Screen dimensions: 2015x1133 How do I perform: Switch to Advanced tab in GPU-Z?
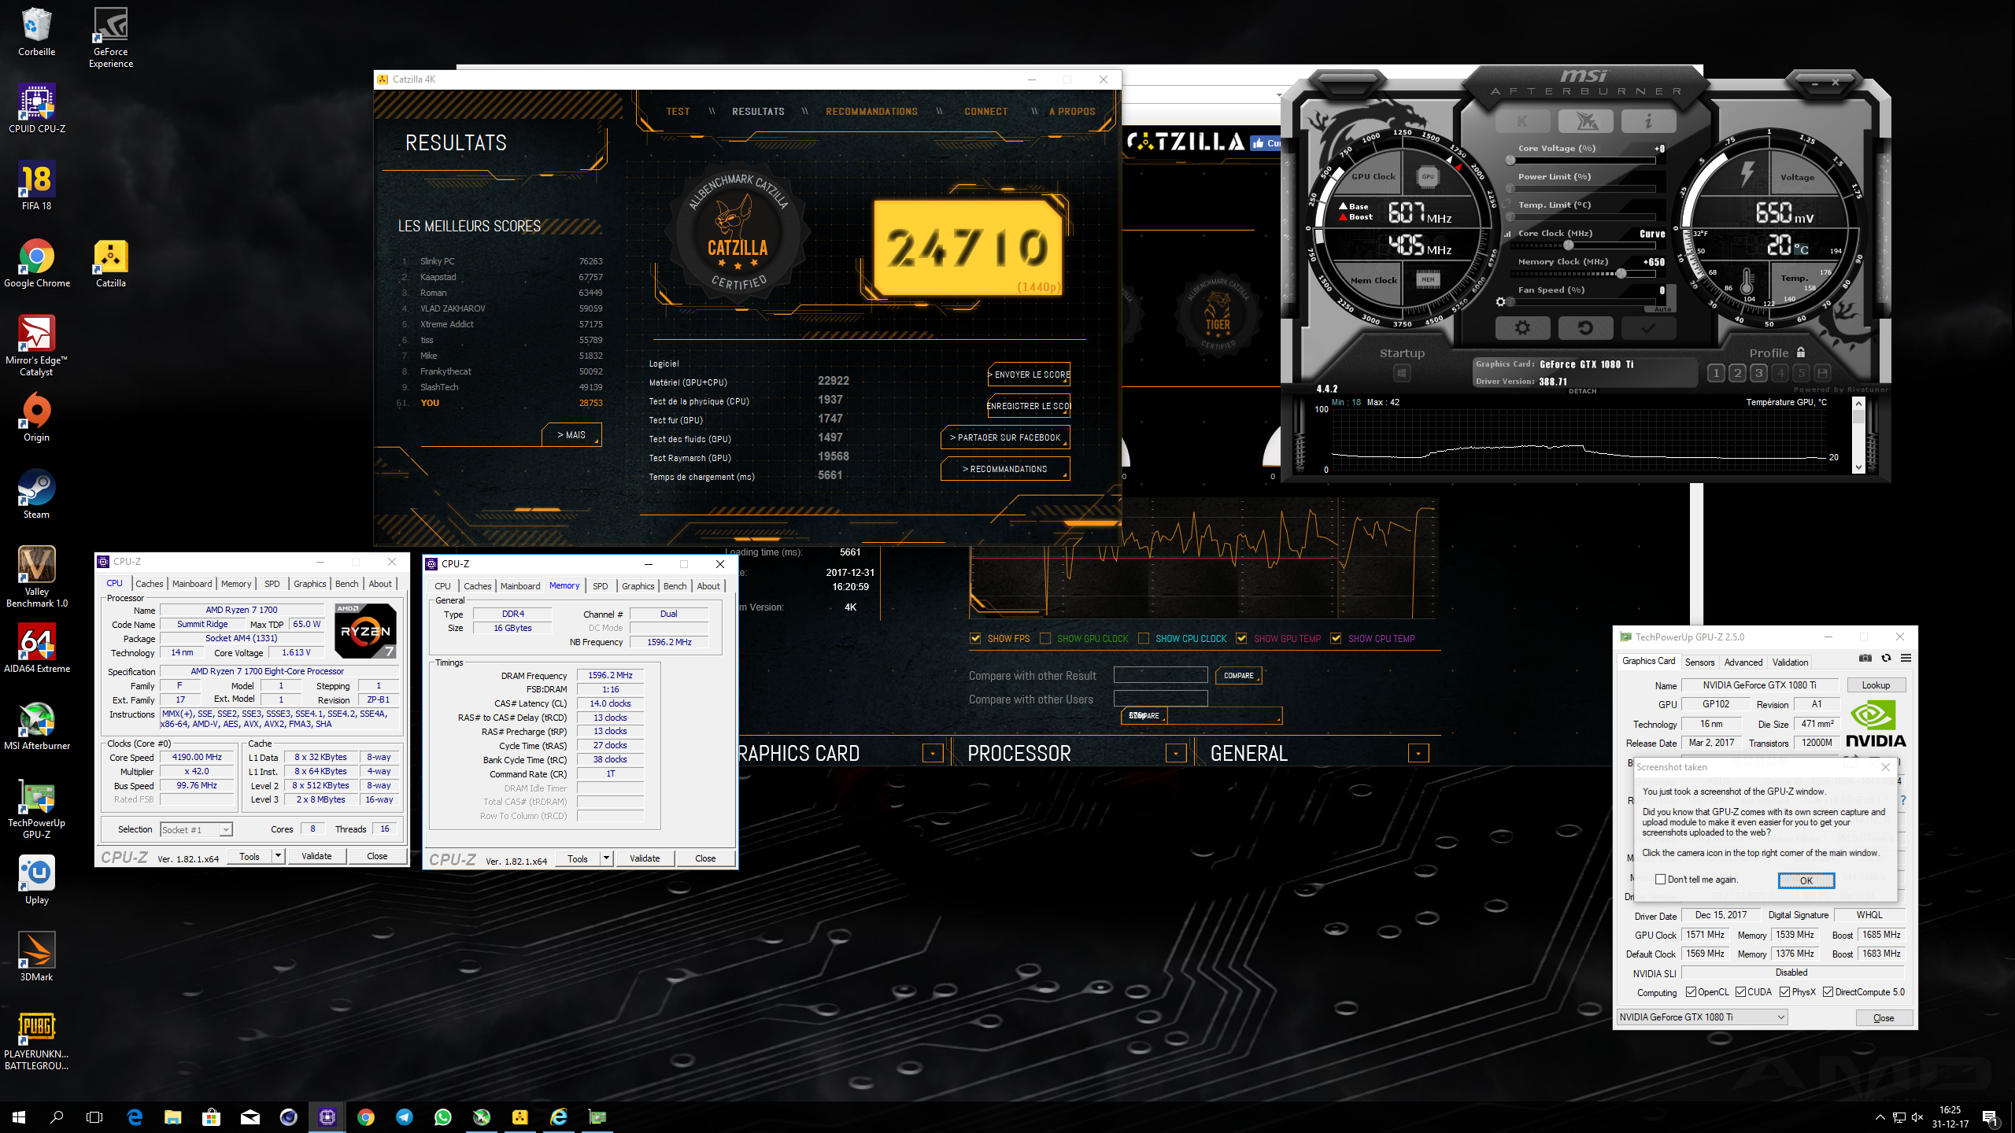[x=1743, y=662]
